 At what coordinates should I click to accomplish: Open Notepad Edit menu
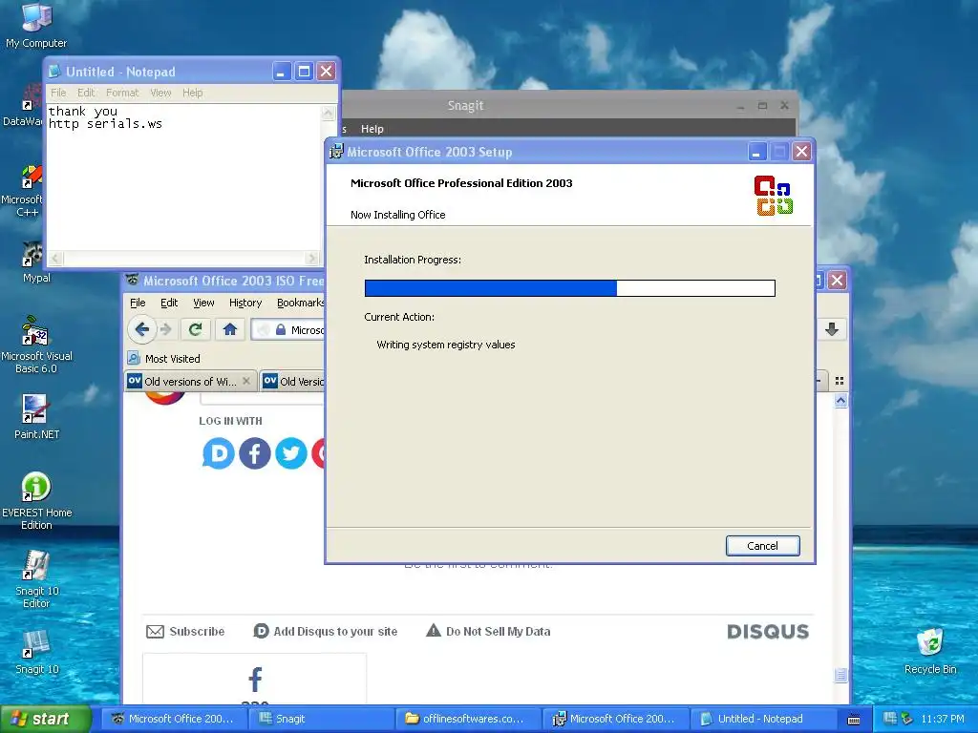pyautogui.click(x=86, y=93)
